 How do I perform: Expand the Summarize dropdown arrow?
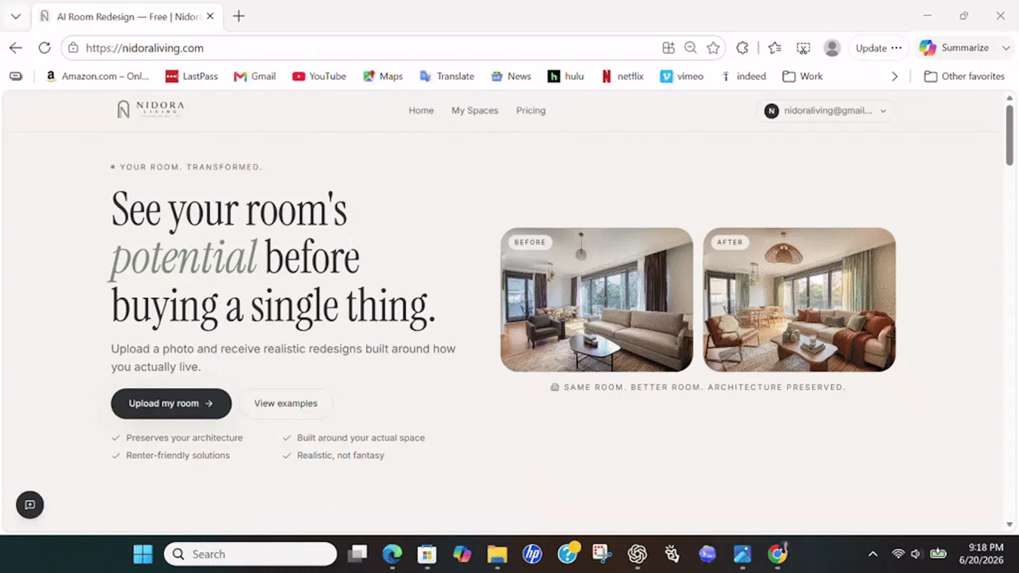[x=1006, y=48]
